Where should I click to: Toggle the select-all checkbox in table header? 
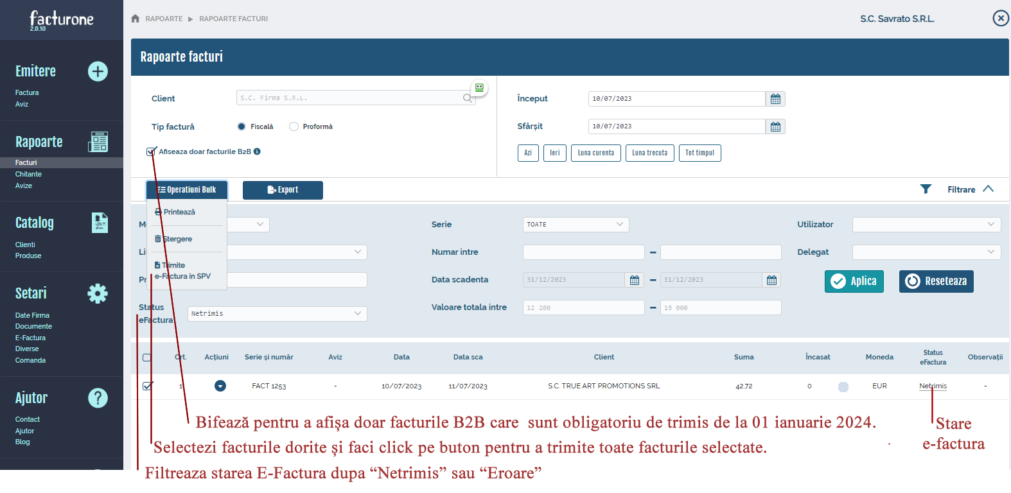147,358
